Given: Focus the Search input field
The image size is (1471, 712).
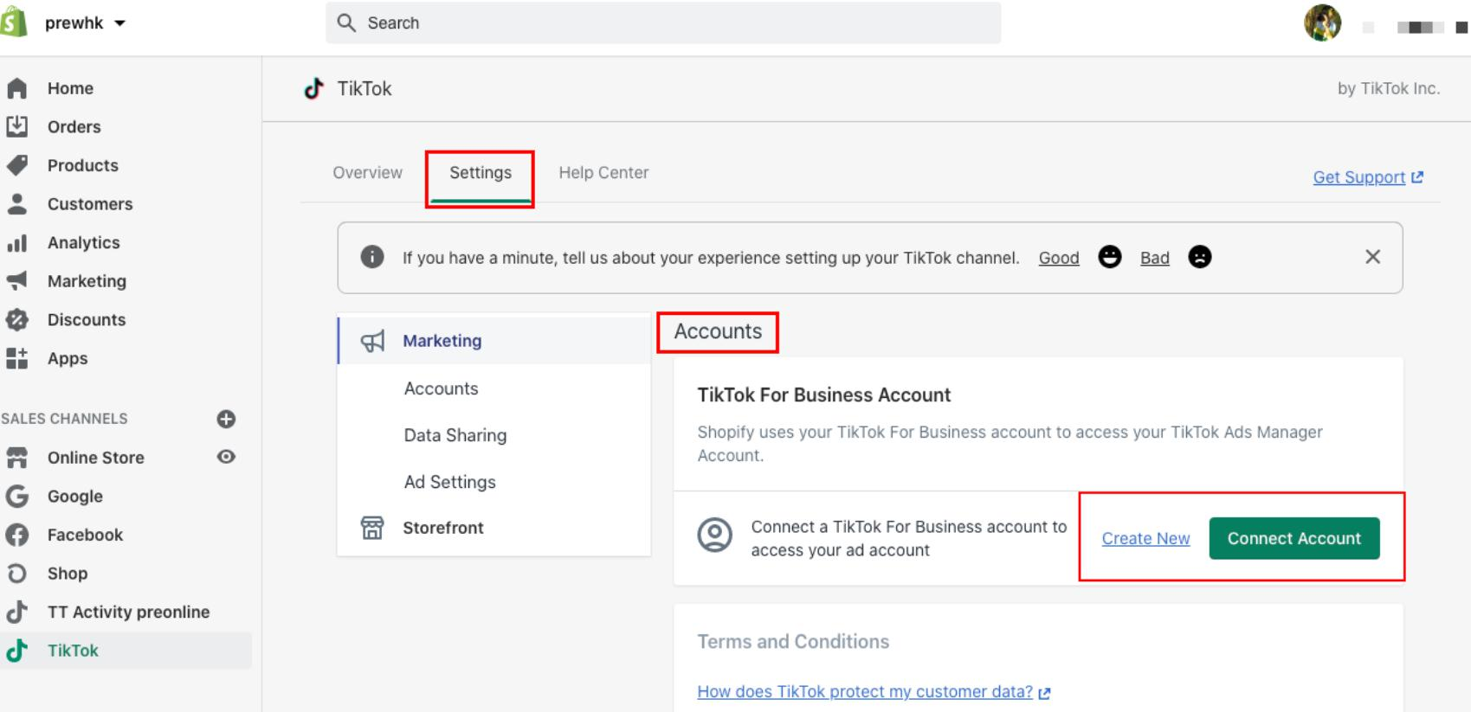Looking at the screenshot, I should coord(663,23).
